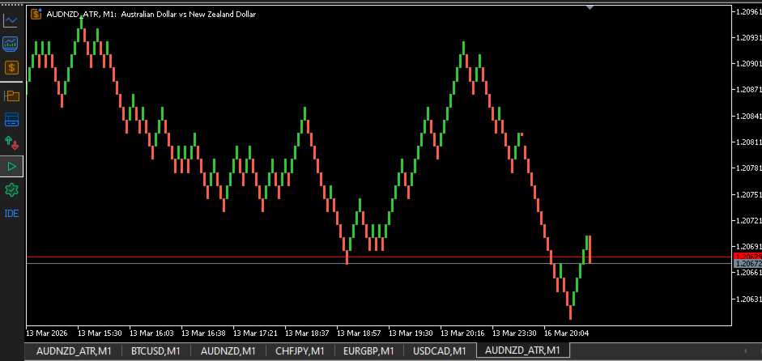Click the 1.20751 price scale value

point(749,194)
